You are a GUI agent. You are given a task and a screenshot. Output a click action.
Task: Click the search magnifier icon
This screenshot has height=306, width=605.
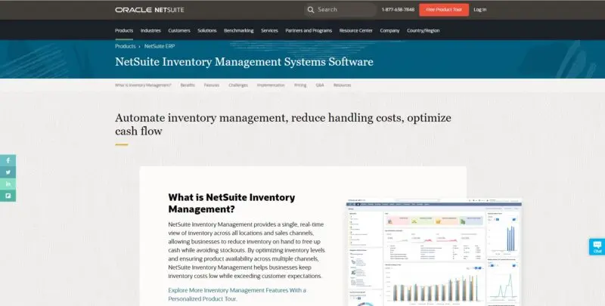[x=311, y=10]
